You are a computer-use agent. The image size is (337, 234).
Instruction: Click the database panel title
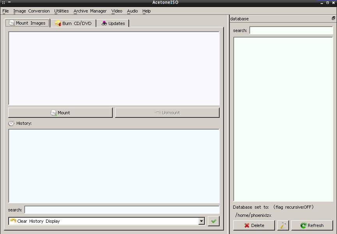(x=239, y=19)
